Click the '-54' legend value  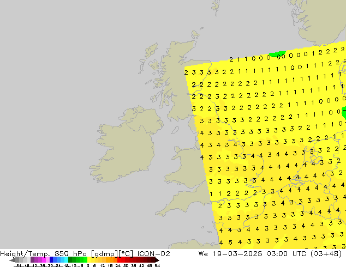coord(17,265)
